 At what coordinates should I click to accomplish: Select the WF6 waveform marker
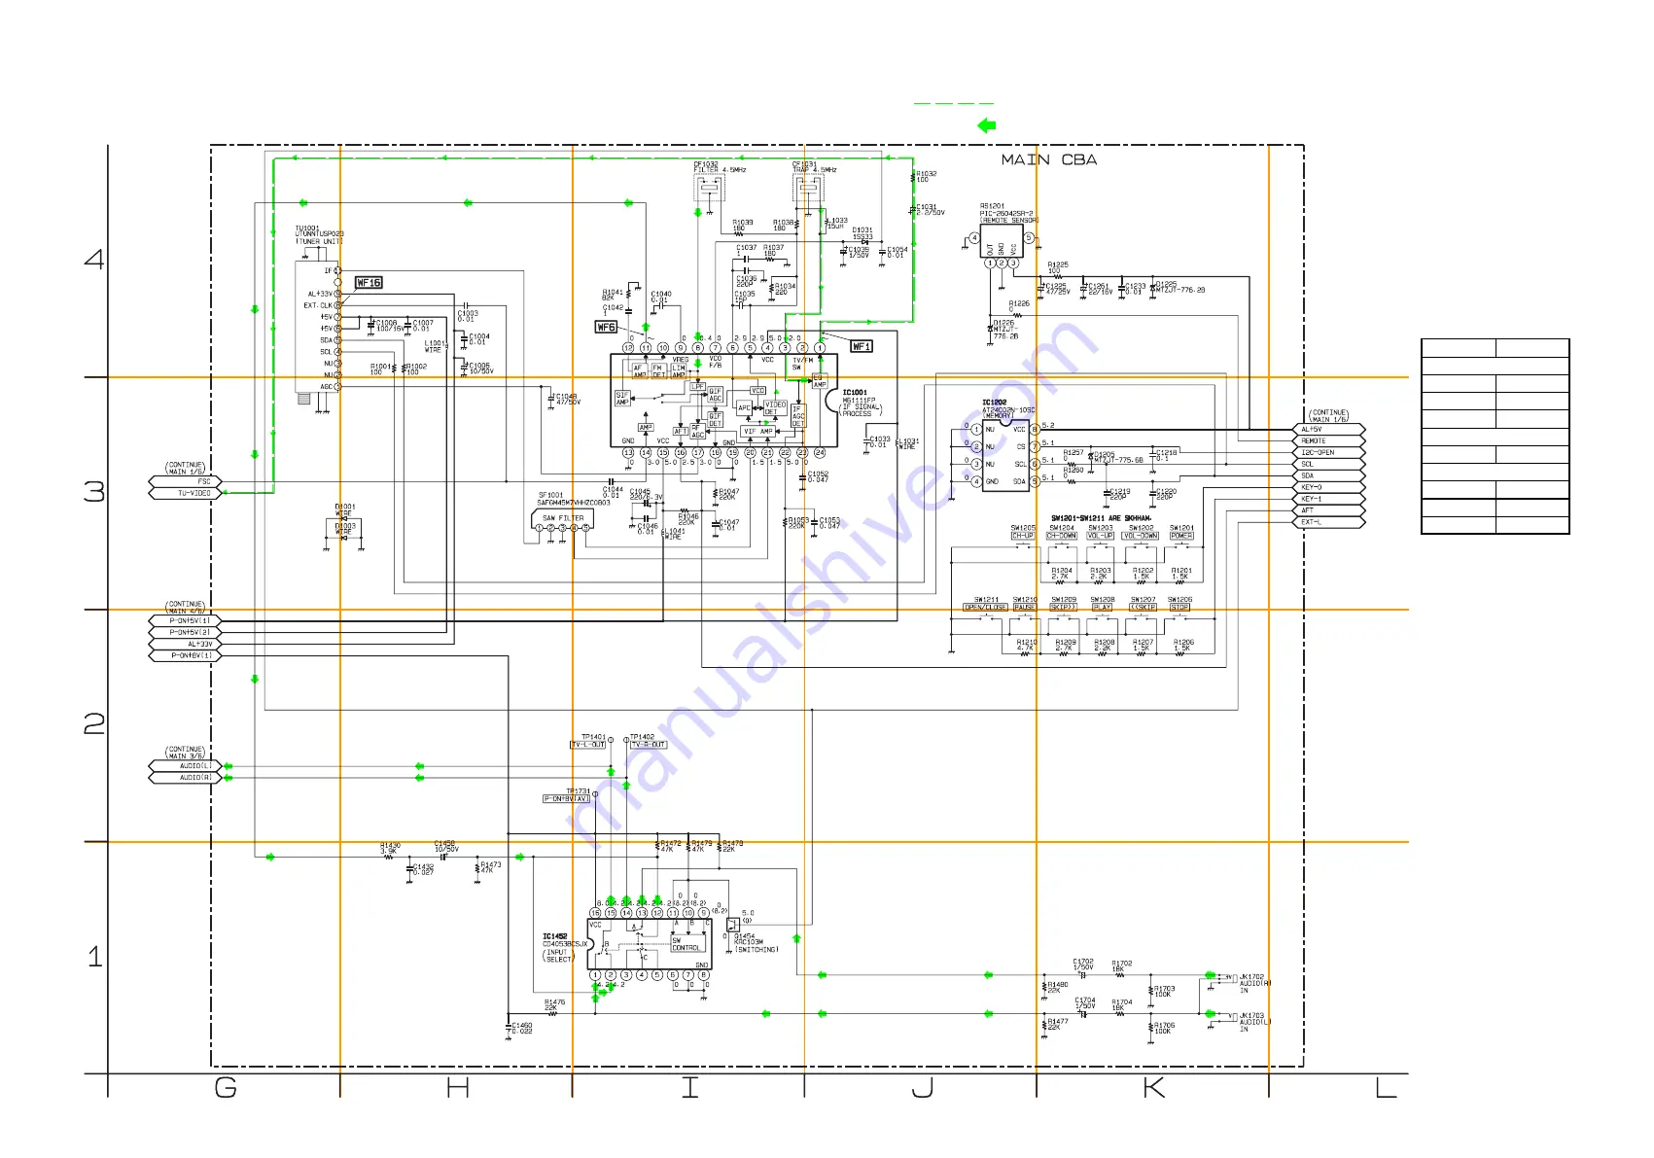tap(607, 328)
